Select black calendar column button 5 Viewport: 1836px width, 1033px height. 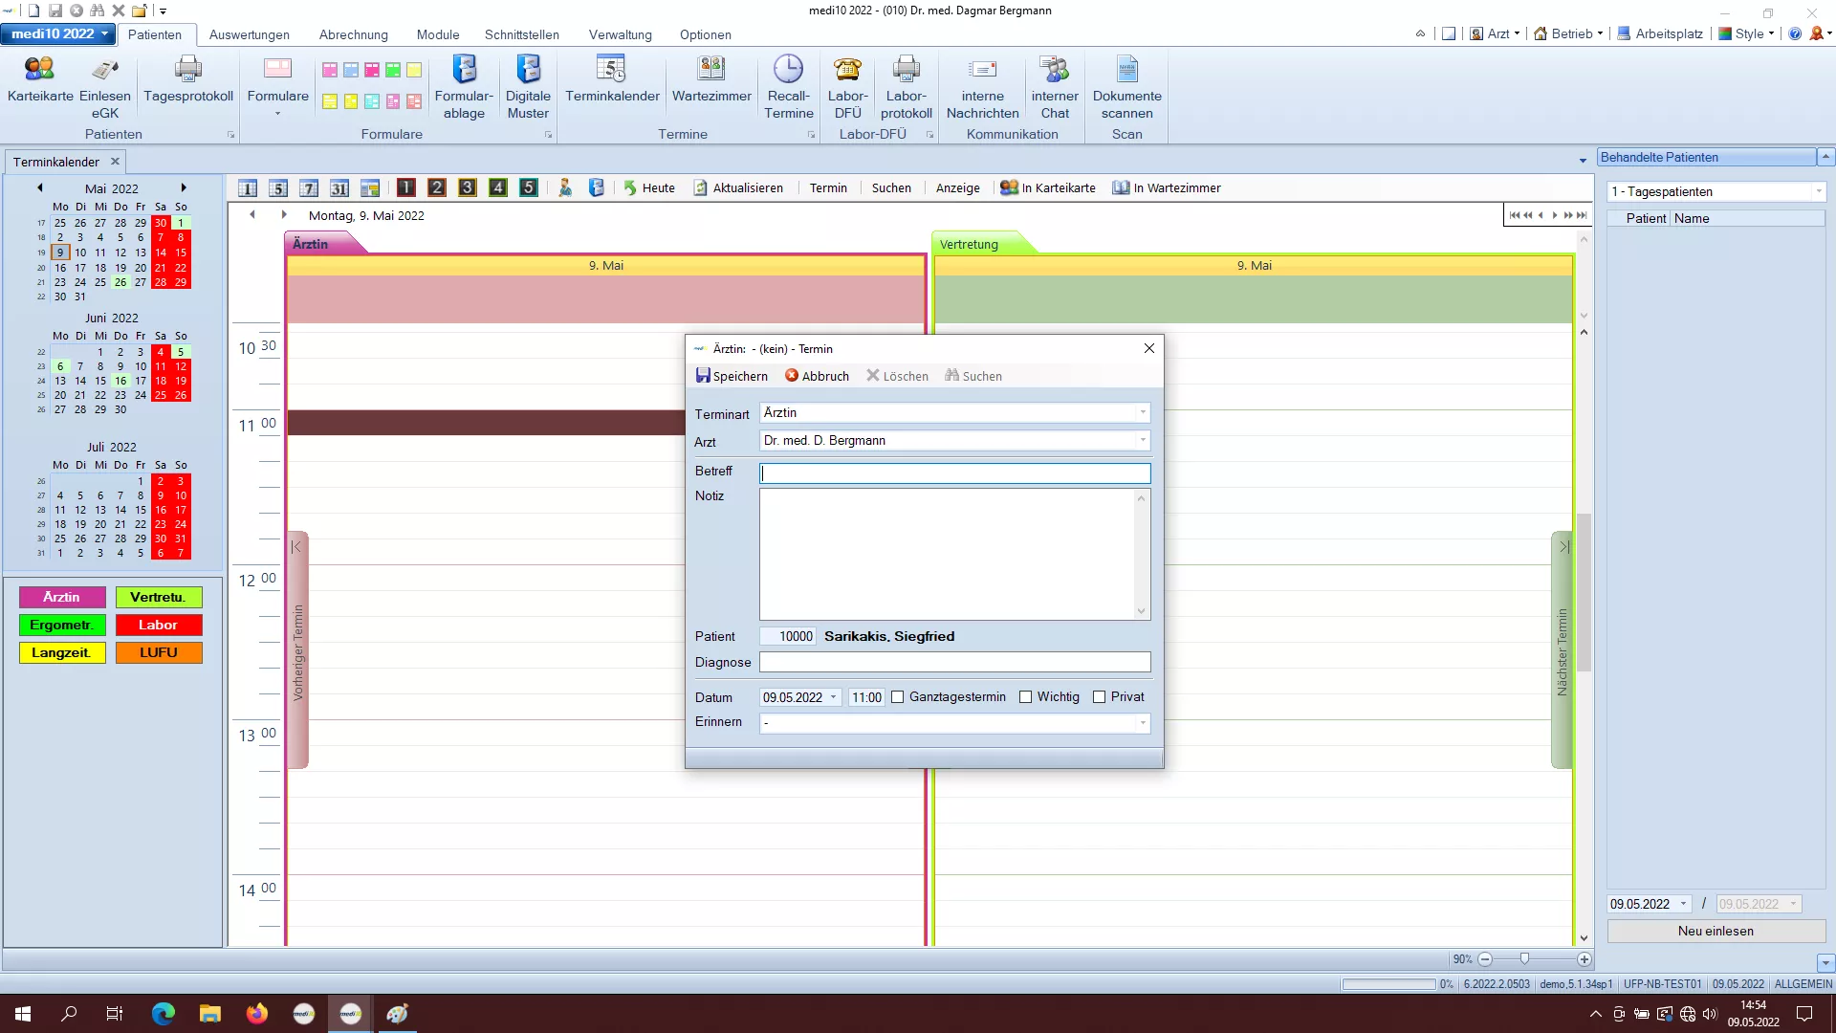pos(529,187)
